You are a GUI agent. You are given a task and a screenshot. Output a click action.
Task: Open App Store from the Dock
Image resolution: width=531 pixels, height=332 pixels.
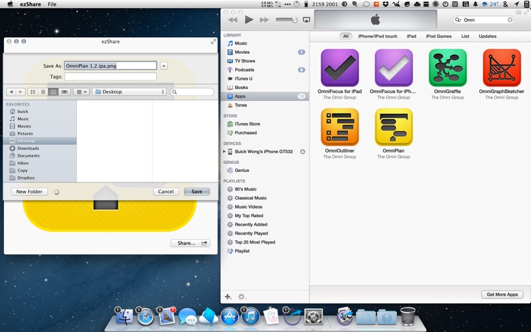pyautogui.click(x=229, y=317)
